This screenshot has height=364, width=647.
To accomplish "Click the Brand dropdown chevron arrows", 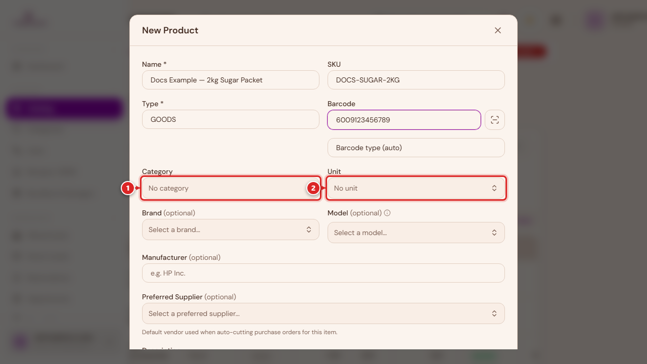I will click(309, 230).
